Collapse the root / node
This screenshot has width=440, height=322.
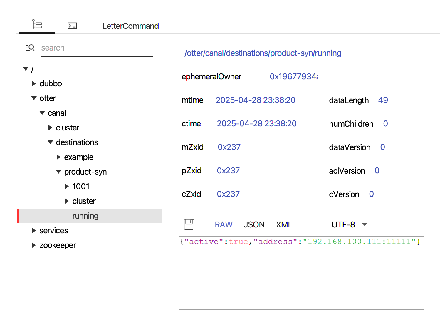tap(26, 69)
